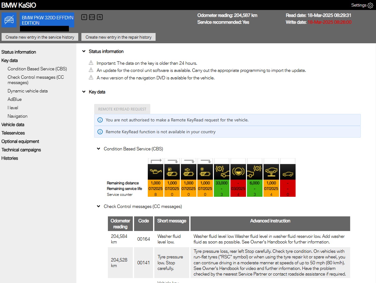The width and height of the screenshot is (376, 283).
Task: Open Settings gear icon
Action: coord(370,5)
